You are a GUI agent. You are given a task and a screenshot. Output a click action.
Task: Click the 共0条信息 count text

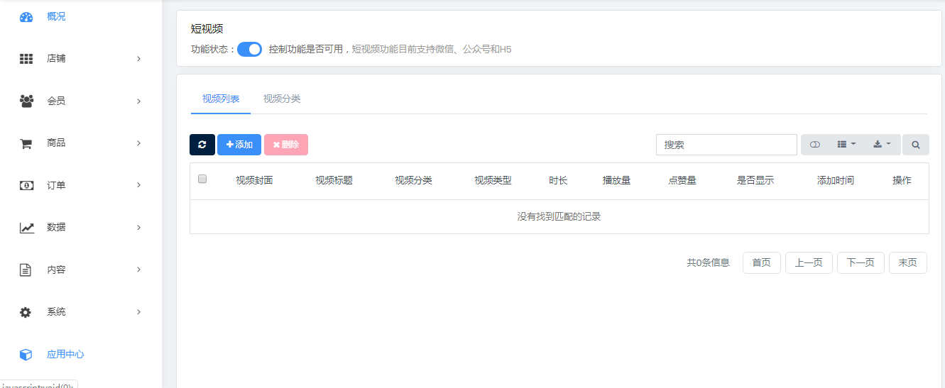tap(708, 262)
